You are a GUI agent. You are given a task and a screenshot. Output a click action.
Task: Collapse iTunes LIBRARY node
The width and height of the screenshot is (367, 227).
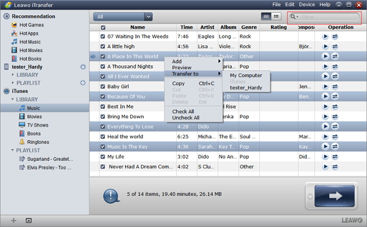point(12,100)
